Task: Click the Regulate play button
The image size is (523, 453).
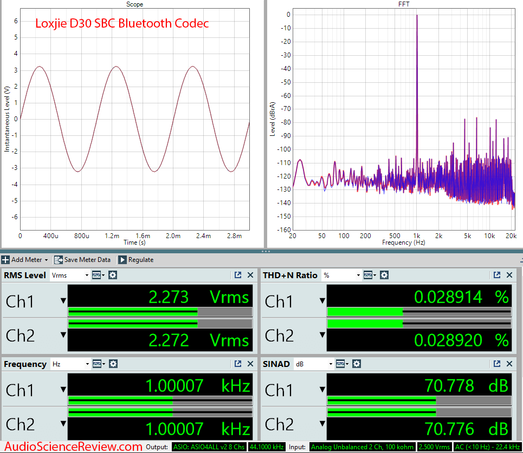Action: 122,260
